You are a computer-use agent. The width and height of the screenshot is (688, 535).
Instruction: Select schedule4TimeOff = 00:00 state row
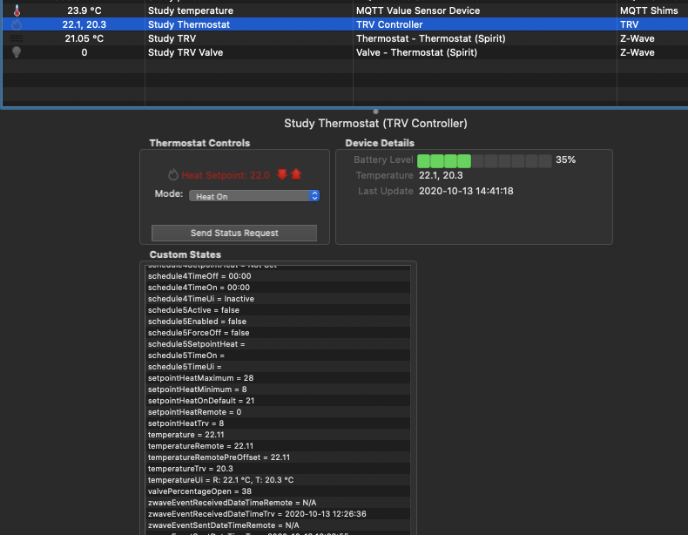(278, 276)
